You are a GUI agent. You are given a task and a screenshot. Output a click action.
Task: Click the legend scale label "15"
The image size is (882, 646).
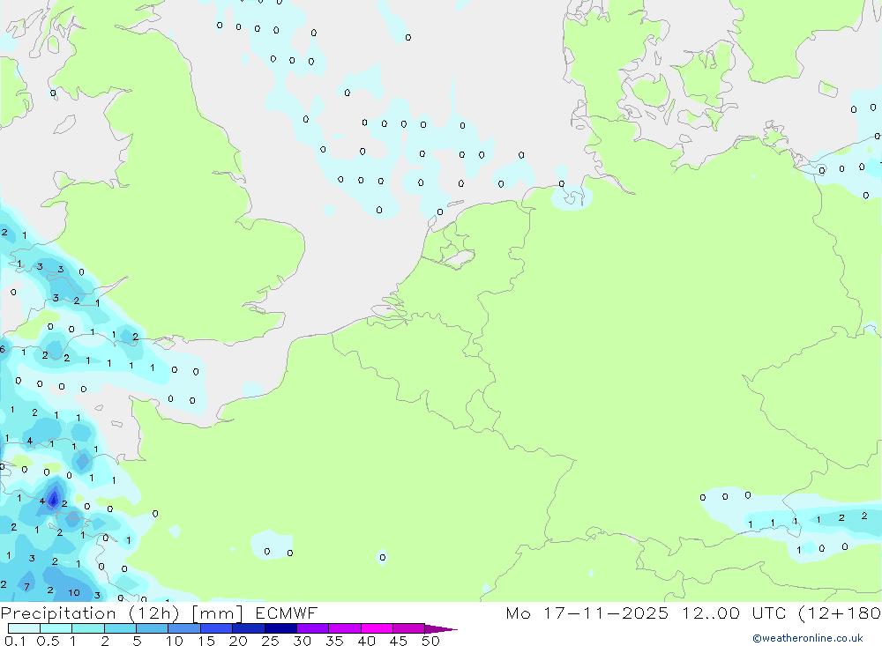pyautogui.click(x=206, y=641)
